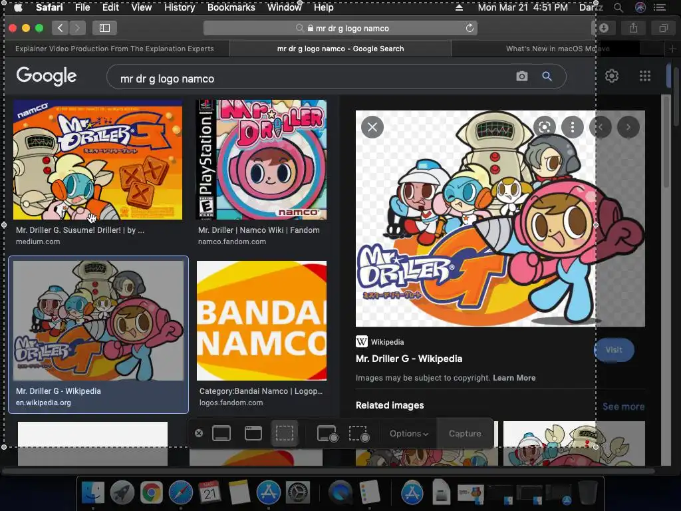This screenshot has height=511, width=681.
Task: Go to next image in preview
Action: click(x=628, y=127)
